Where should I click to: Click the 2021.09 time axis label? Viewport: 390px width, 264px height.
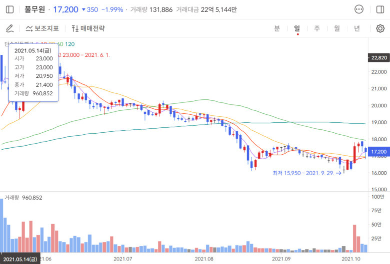tap(281, 259)
